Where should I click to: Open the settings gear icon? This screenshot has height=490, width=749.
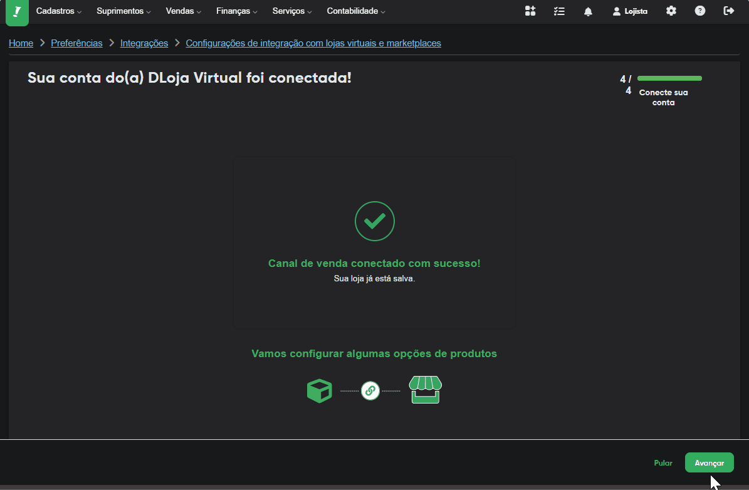tap(671, 11)
